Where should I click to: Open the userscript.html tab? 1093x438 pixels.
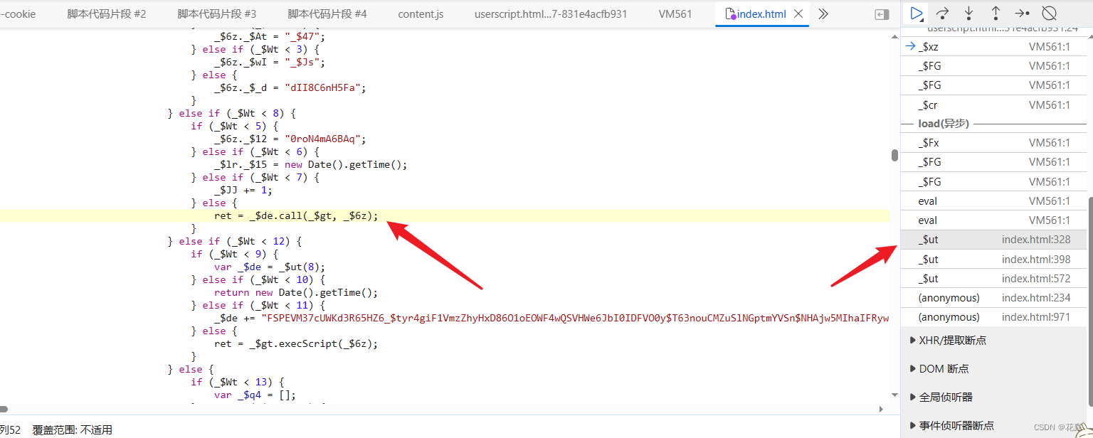click(x=551, y=14)
